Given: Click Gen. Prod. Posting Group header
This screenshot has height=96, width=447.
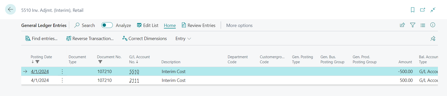Looking at the screenshot, I should pos(364,59).
